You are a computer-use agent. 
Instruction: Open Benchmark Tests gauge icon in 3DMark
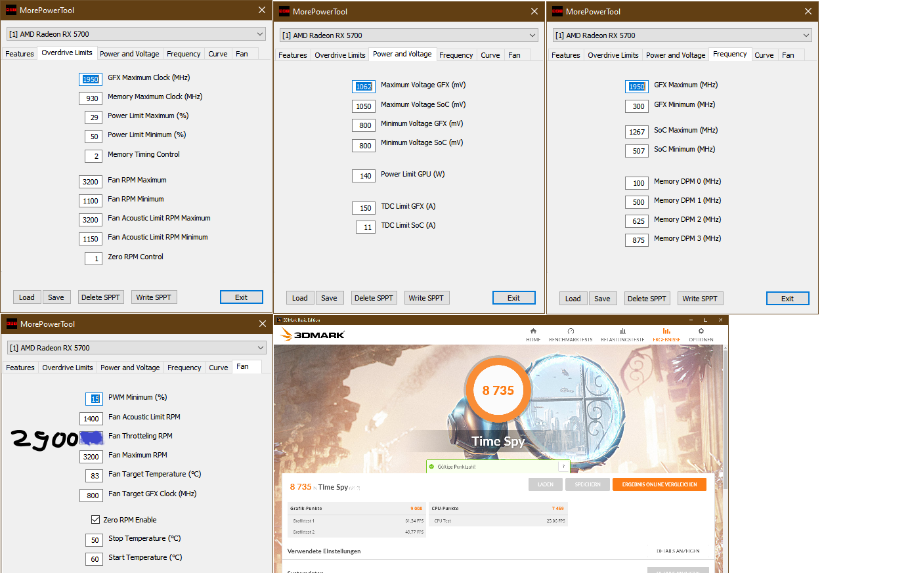pos(571,331)
